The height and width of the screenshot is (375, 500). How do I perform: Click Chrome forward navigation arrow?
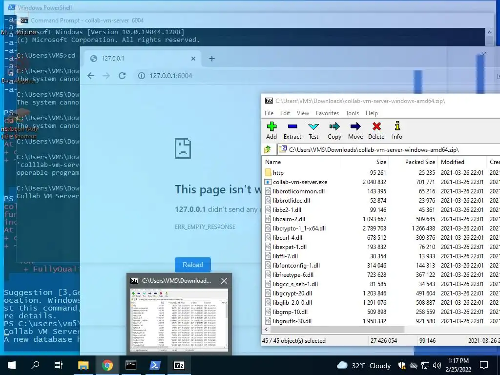[106, 76]
